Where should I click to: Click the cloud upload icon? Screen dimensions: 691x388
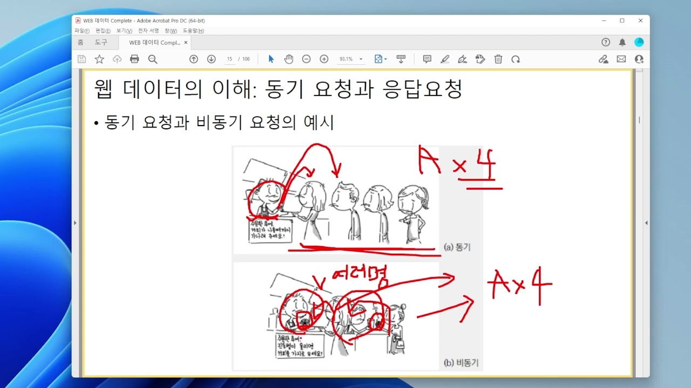click(117, 59)
